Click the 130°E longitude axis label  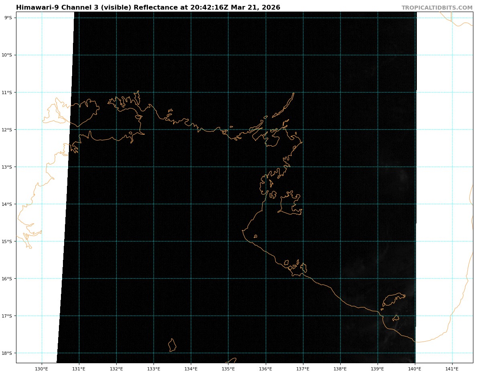tap(42, 368)
